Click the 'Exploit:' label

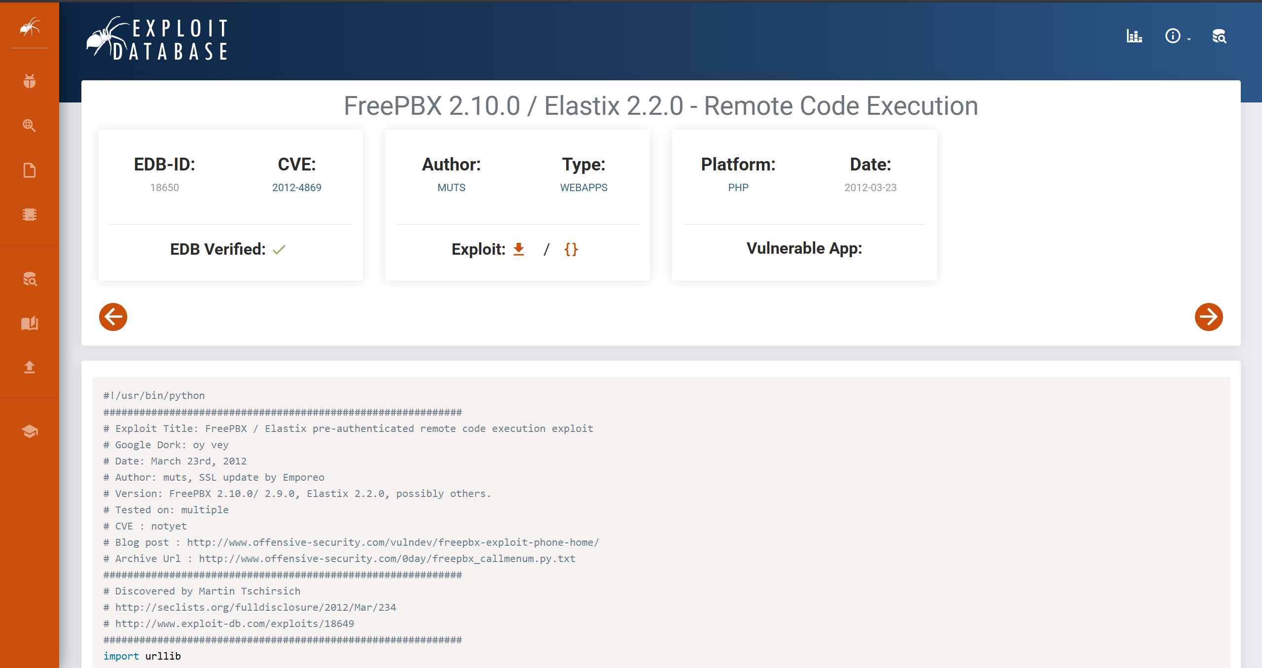click(478, 249)
